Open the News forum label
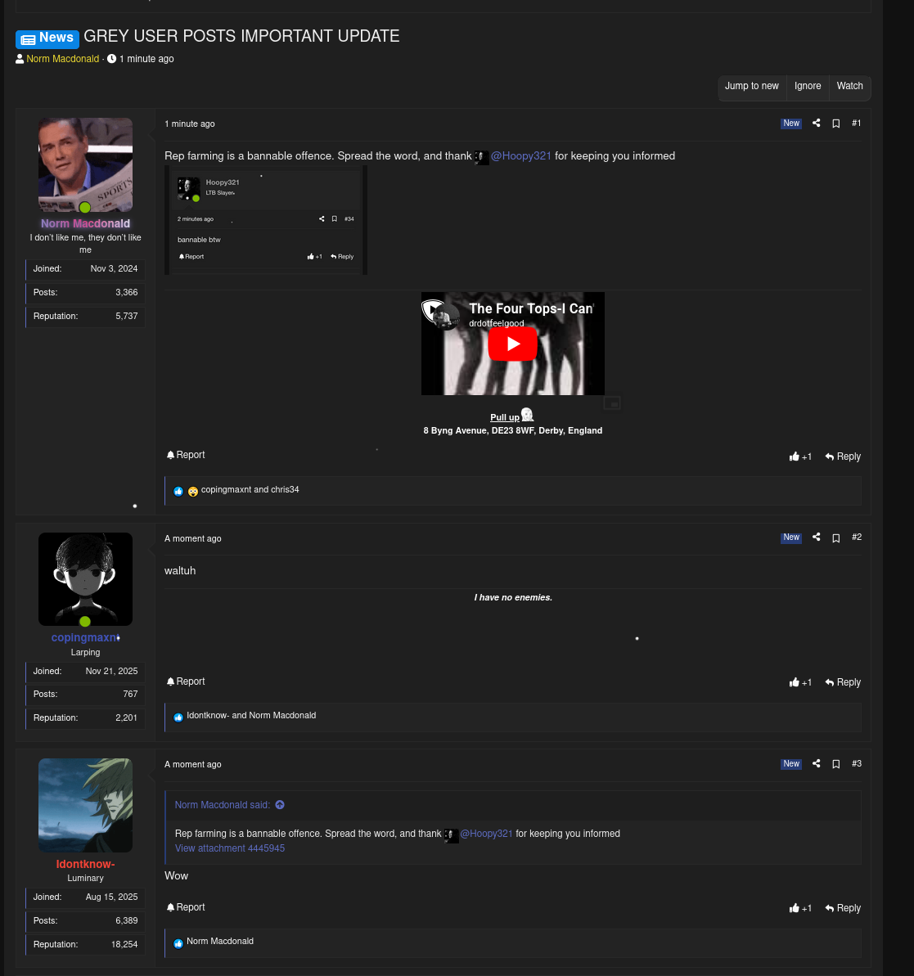The width and height of the screenshot is (914, 976). pos(47,38)
